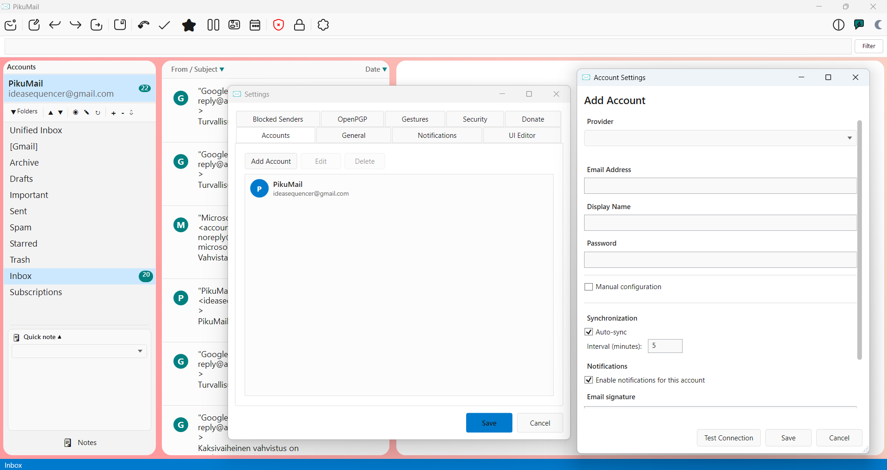The image size is (887, 470).
Task: Collapse the Folders expander
Action: (25, 111)
